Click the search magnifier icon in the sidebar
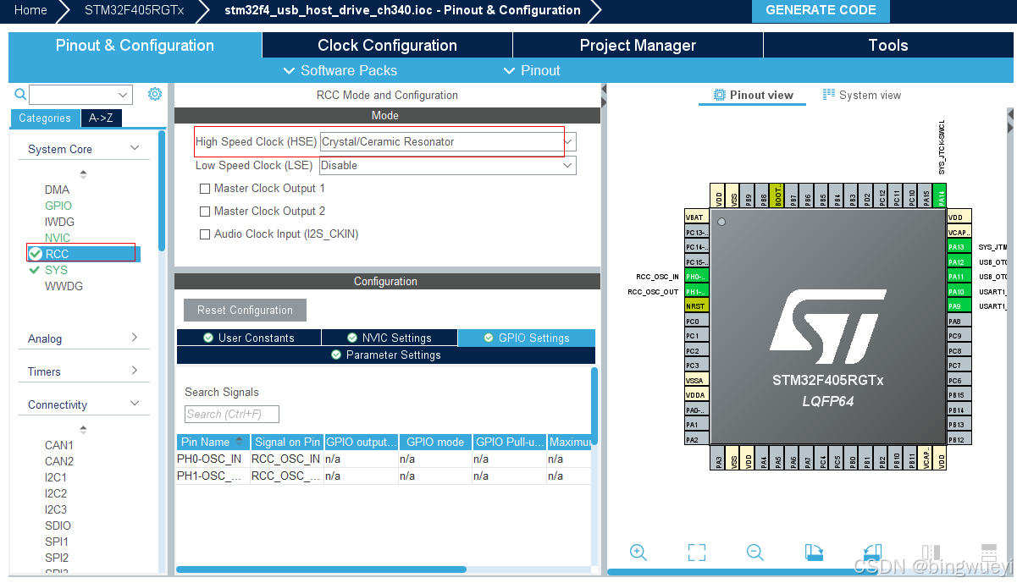The width and height of the screenshot is (1017, 583). tap(20, 94)
